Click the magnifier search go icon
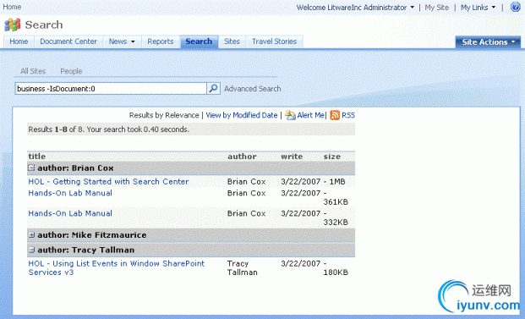This screenshot has width=525, height=319. tap(213, 89)
